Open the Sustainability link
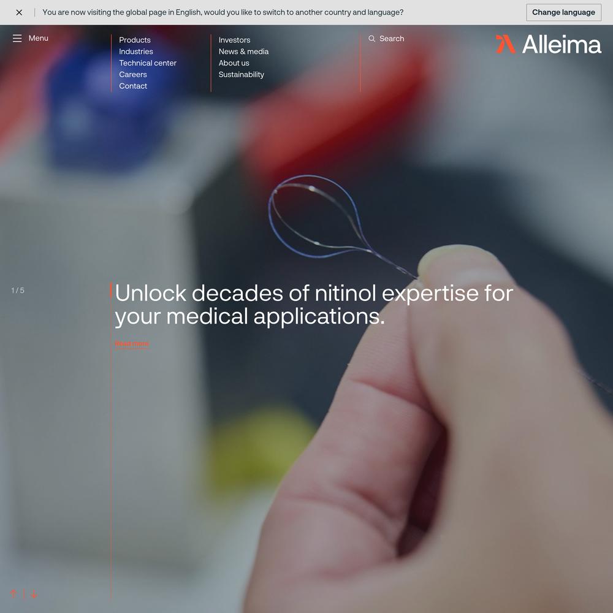613x613 pixels. coord(241,74)
